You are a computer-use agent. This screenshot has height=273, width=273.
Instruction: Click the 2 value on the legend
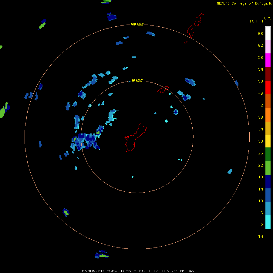(x=261, y=225)
